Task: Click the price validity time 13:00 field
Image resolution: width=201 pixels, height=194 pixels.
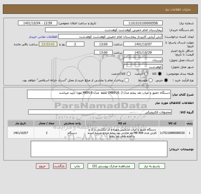Action: tap(103, 52)
